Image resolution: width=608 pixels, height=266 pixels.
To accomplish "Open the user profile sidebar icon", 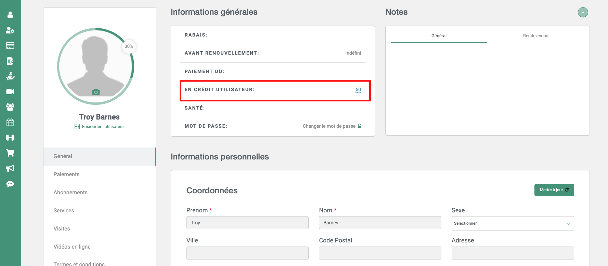I will (x=10, y=15).
